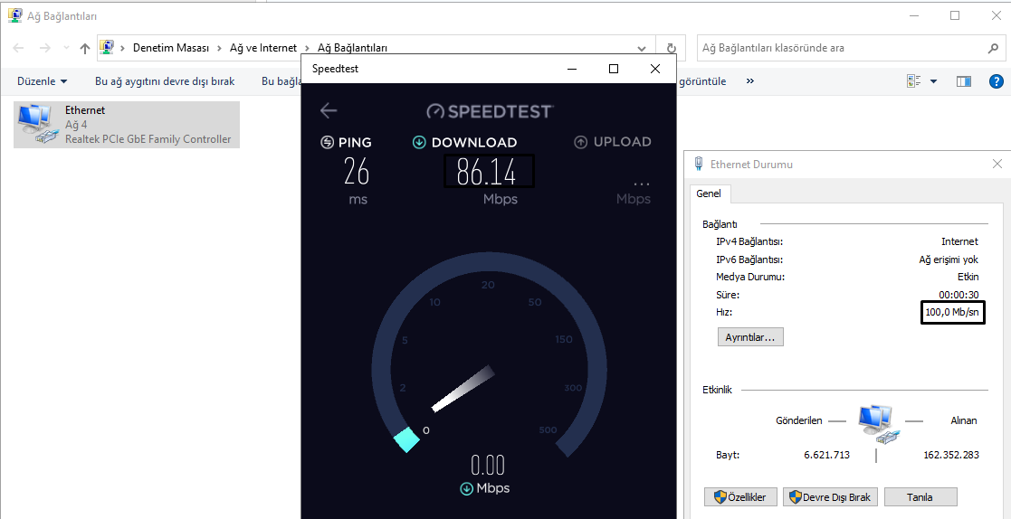Click Ağ ve Internet breadcrumb
The image size is (1011, 519).
coord(263,48)
